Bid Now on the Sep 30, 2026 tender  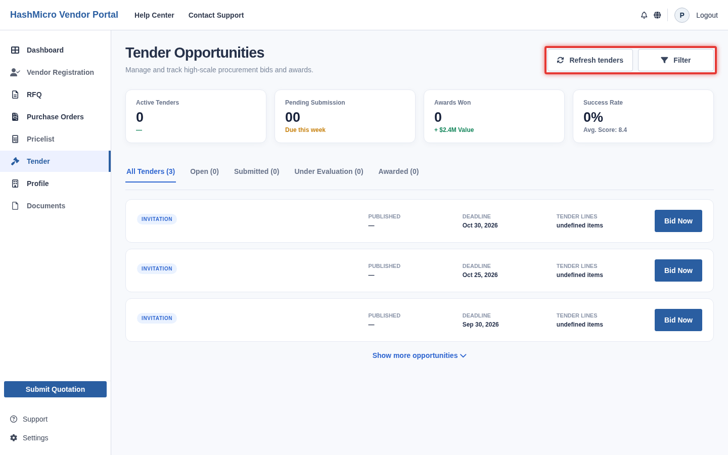click(678, 320)
